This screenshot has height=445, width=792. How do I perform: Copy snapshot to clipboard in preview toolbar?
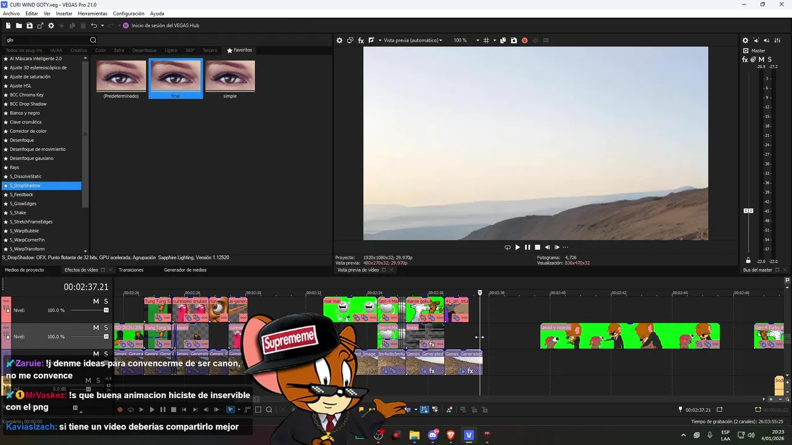pyautogui.click(x=504, y=40)
